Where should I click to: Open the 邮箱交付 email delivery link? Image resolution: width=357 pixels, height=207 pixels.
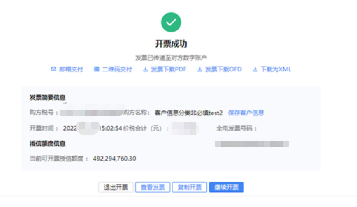coord(71,69)
